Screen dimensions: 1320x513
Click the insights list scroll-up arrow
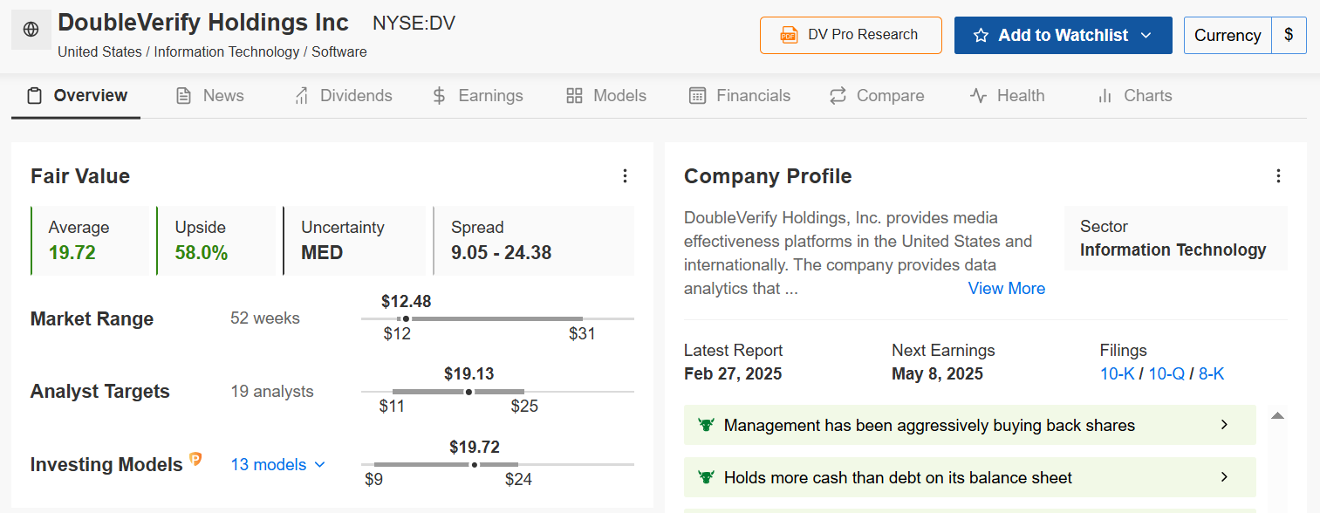coord(1277,416)
